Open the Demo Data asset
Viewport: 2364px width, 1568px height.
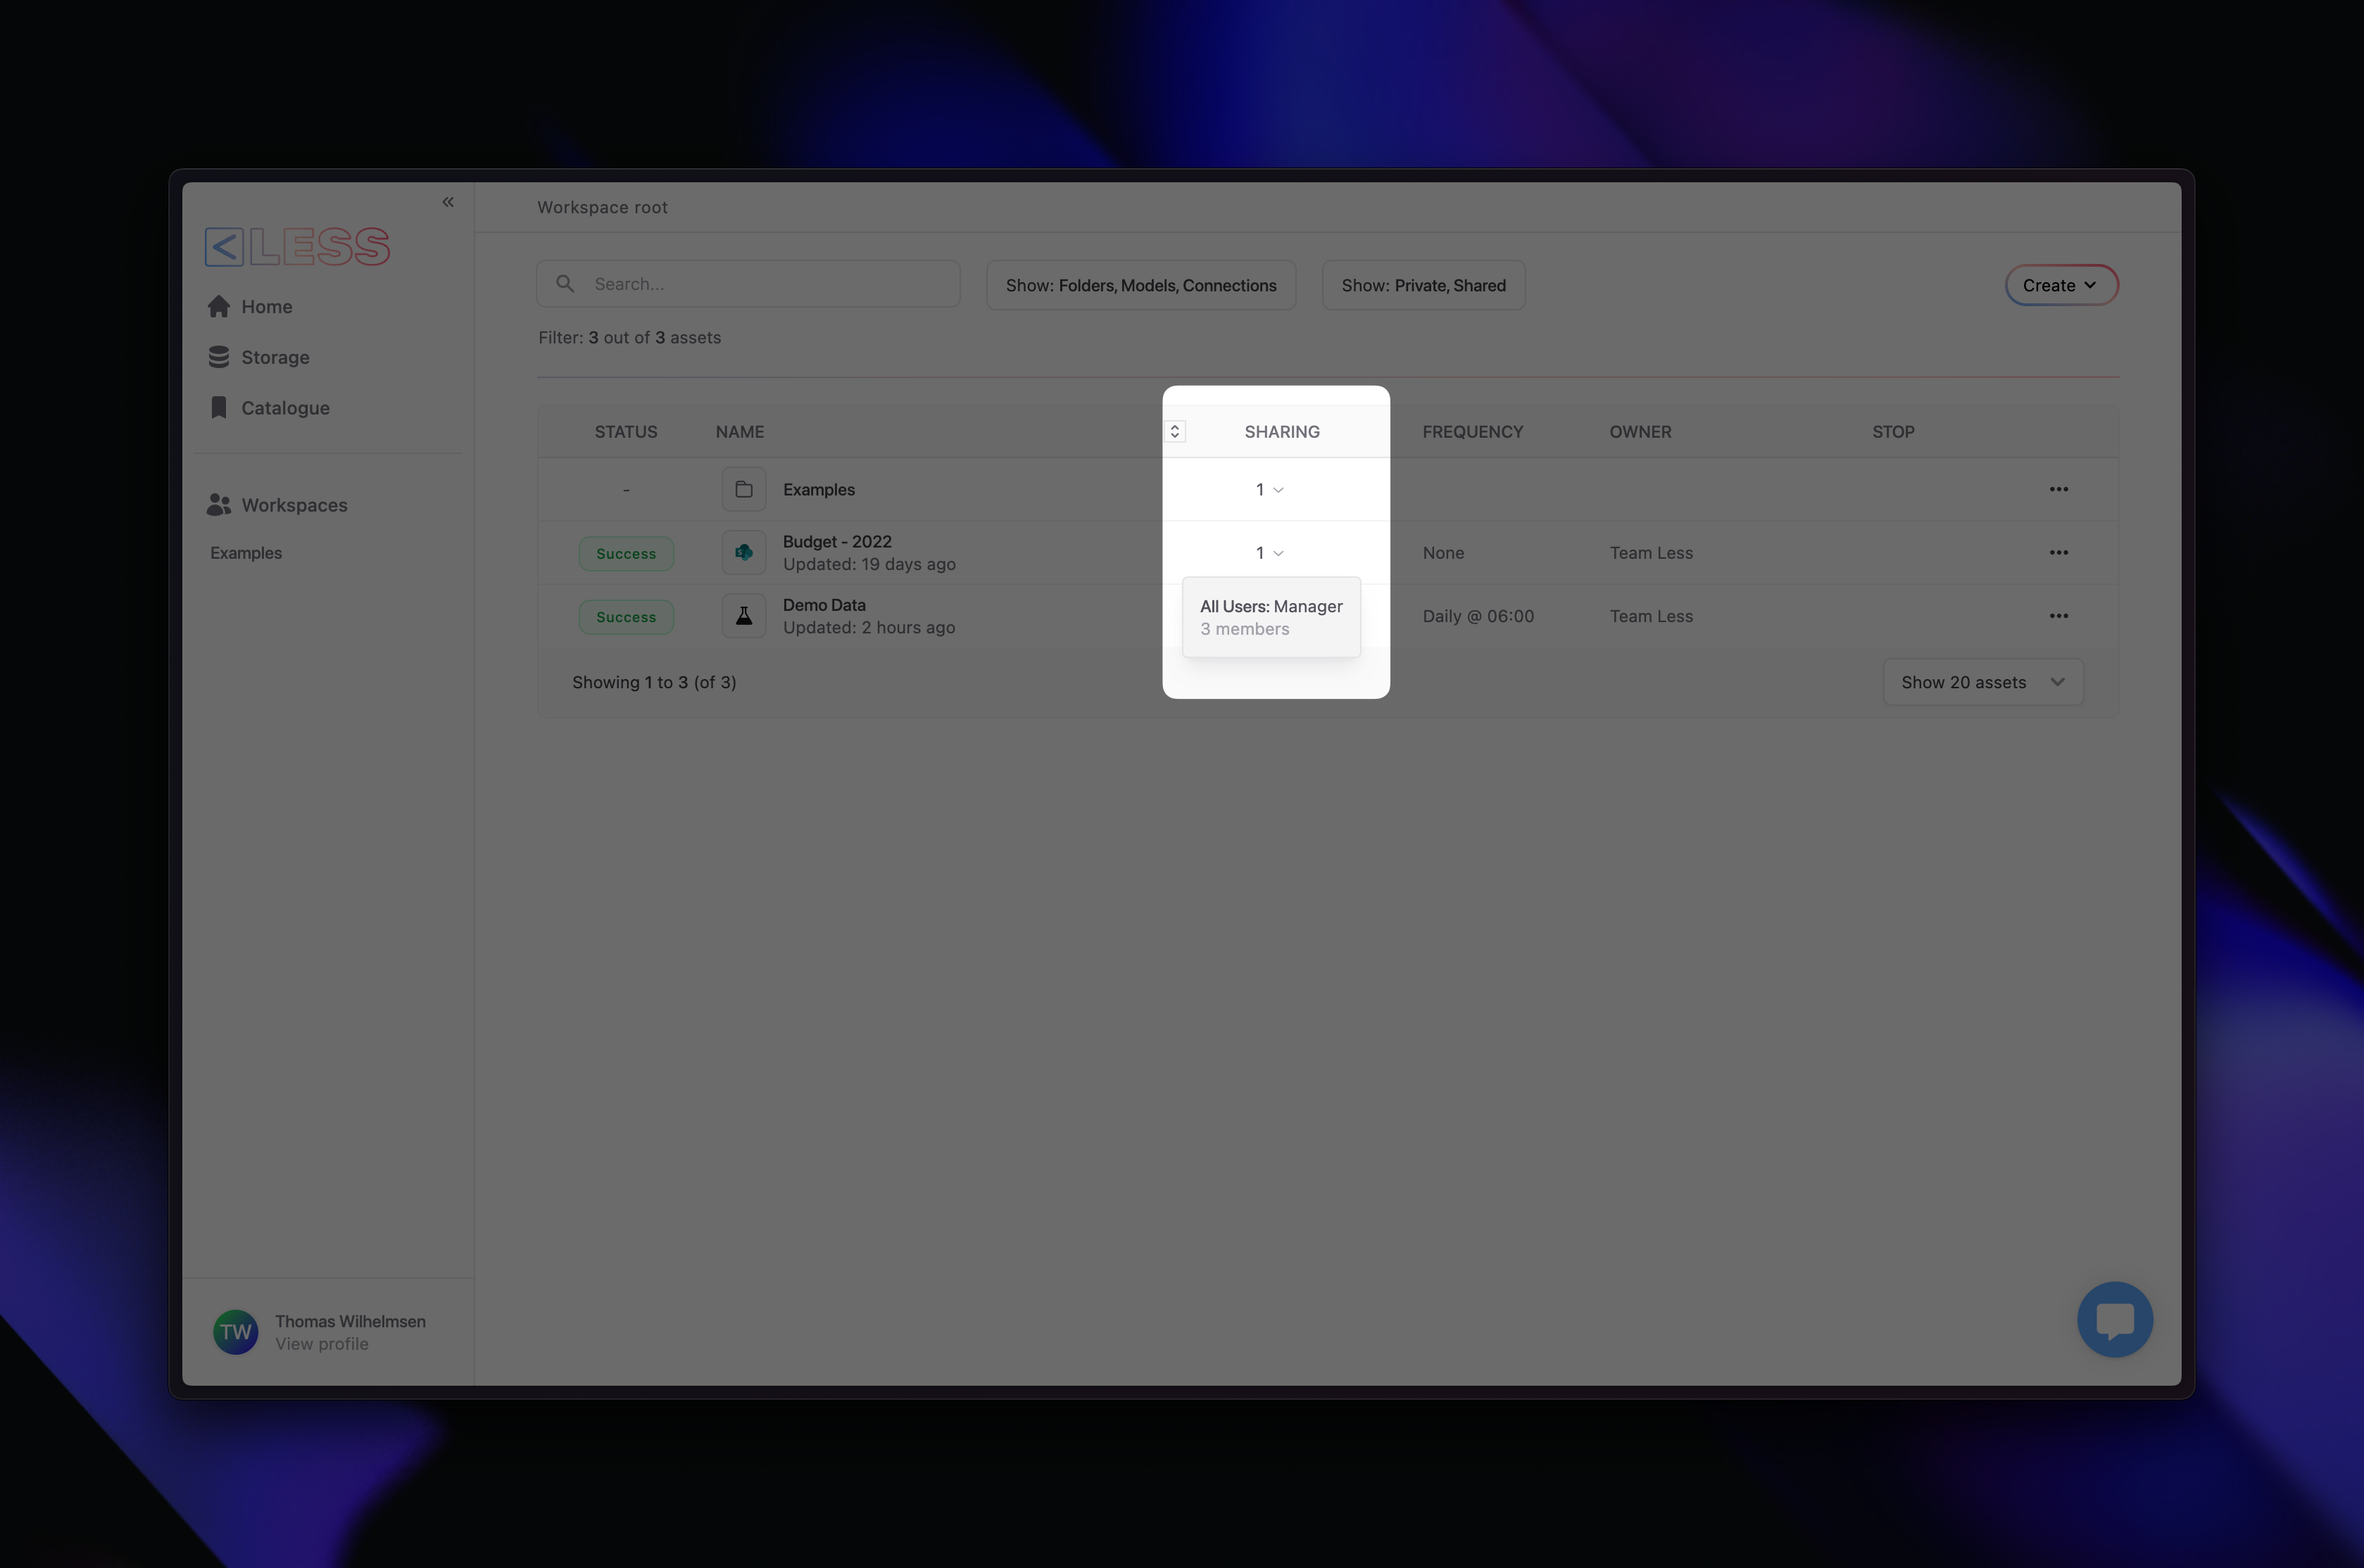point(824,605)
